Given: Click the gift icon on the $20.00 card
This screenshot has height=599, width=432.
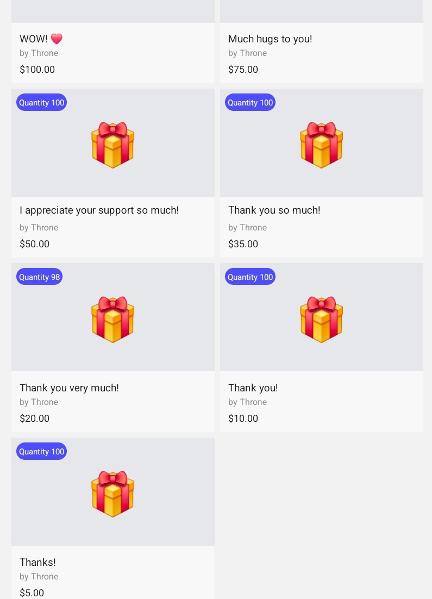Looking at the screenshot, I should [112, 320].
